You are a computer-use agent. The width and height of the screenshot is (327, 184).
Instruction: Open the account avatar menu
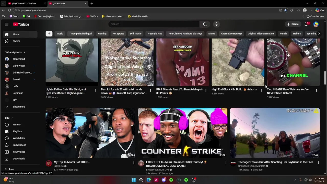tap(316, 24)
